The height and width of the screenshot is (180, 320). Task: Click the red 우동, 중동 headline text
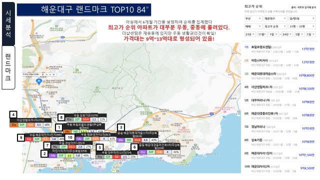click(x=169, y=27)
